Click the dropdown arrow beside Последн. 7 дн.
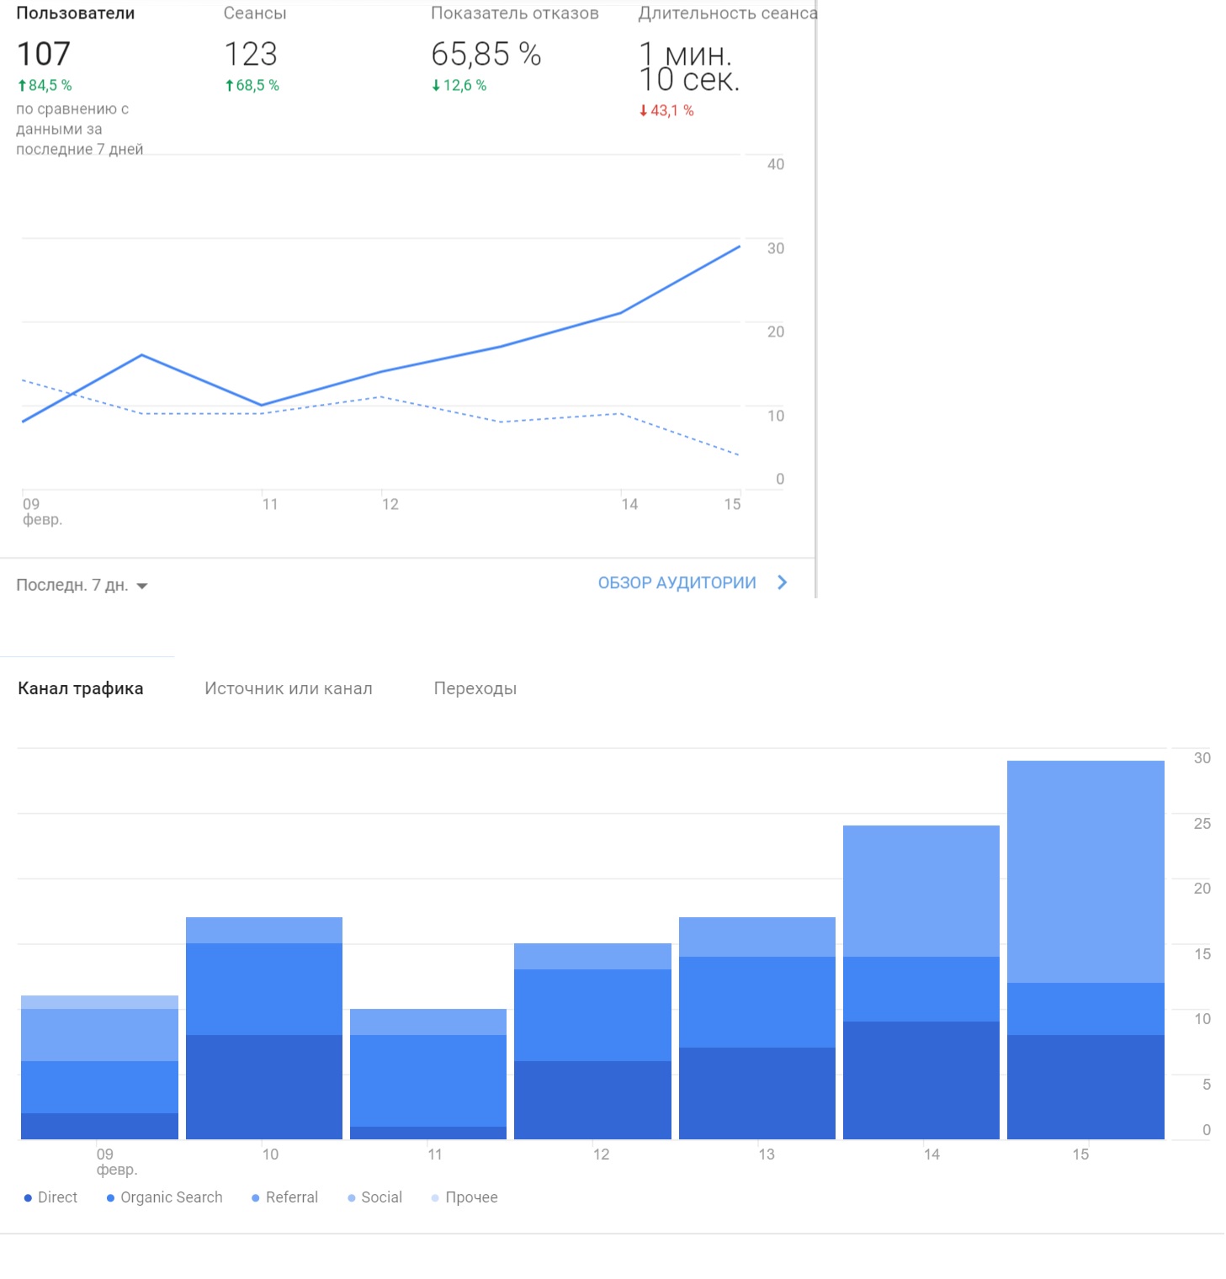Viewport: 1226px width, 1279px height. click(x=142, y=586)
